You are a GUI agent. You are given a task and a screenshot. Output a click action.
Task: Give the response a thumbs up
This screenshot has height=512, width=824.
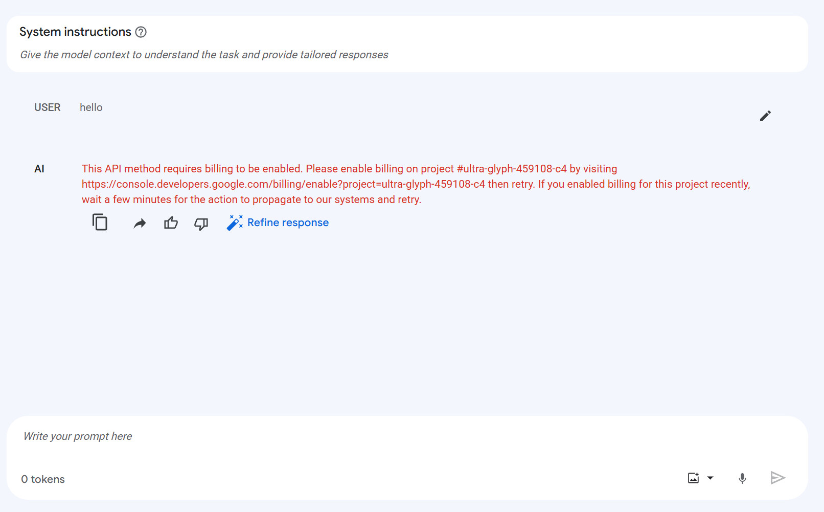click(x=171, y=223)
